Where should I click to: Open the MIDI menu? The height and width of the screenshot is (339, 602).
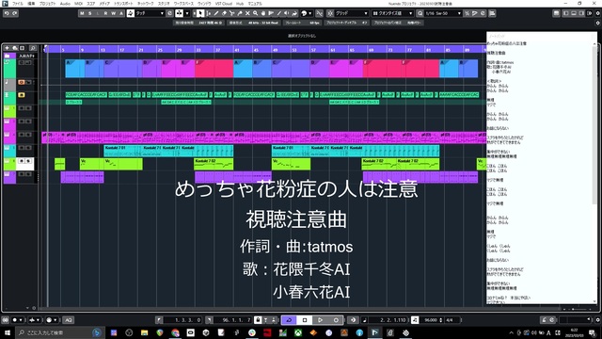78,4
